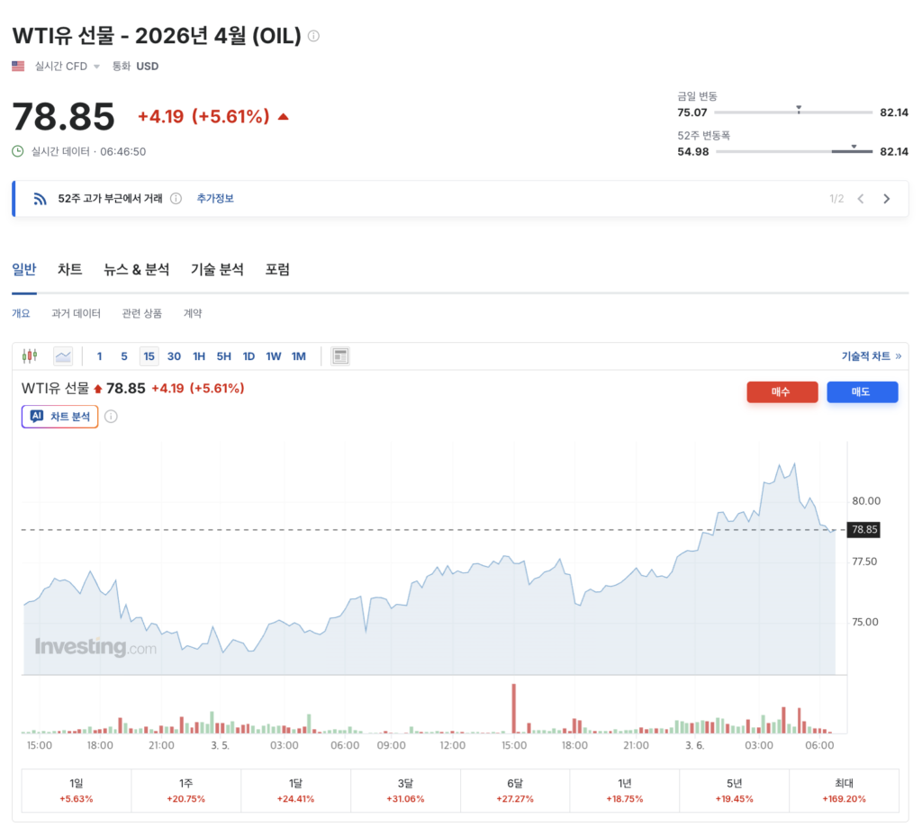Click the info icon beside 차트 분석
Image resolution: width=922 pixels, height=827 pixels.
[111, 417]
